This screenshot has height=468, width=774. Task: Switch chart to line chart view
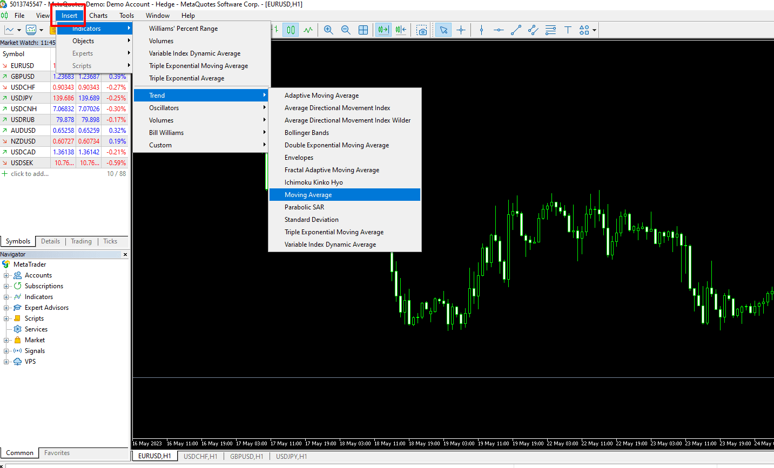(x=308, y=30)
